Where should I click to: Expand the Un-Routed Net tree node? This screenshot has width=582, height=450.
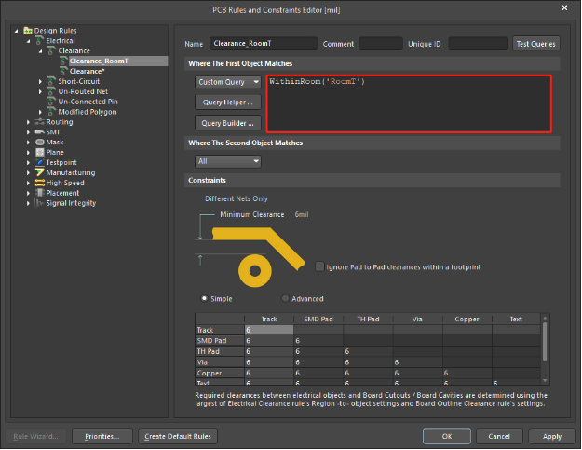click(x=40, y=91)
